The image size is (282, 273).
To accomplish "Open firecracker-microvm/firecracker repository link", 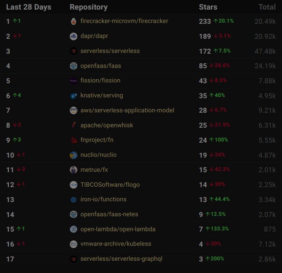I will coord(124,21).
